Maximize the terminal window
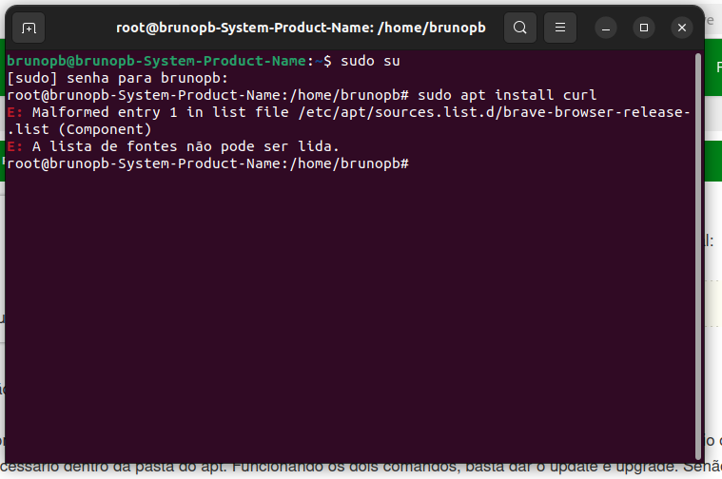This screenshot has height=479, width=722. click(x=644, y=29)
